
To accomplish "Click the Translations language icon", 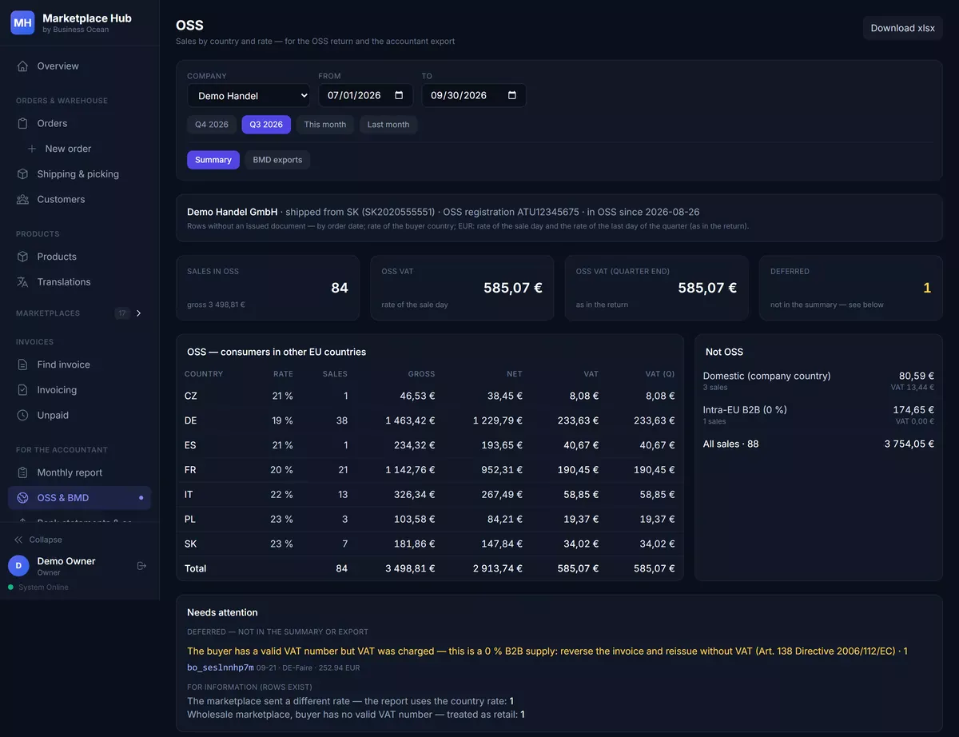I will (x=22, y=282).
